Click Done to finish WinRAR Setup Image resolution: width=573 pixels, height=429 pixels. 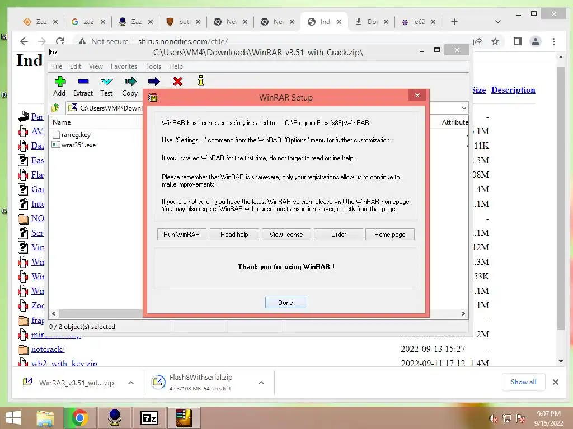tap(285, 302)
